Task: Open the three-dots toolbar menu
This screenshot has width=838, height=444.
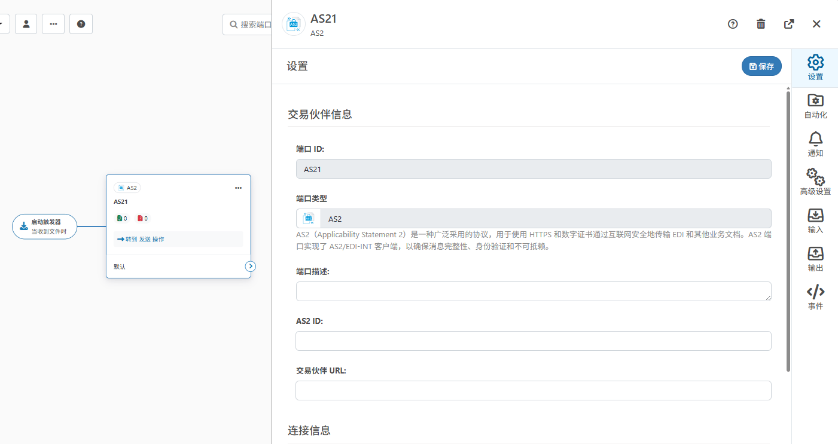Action: 53,24
